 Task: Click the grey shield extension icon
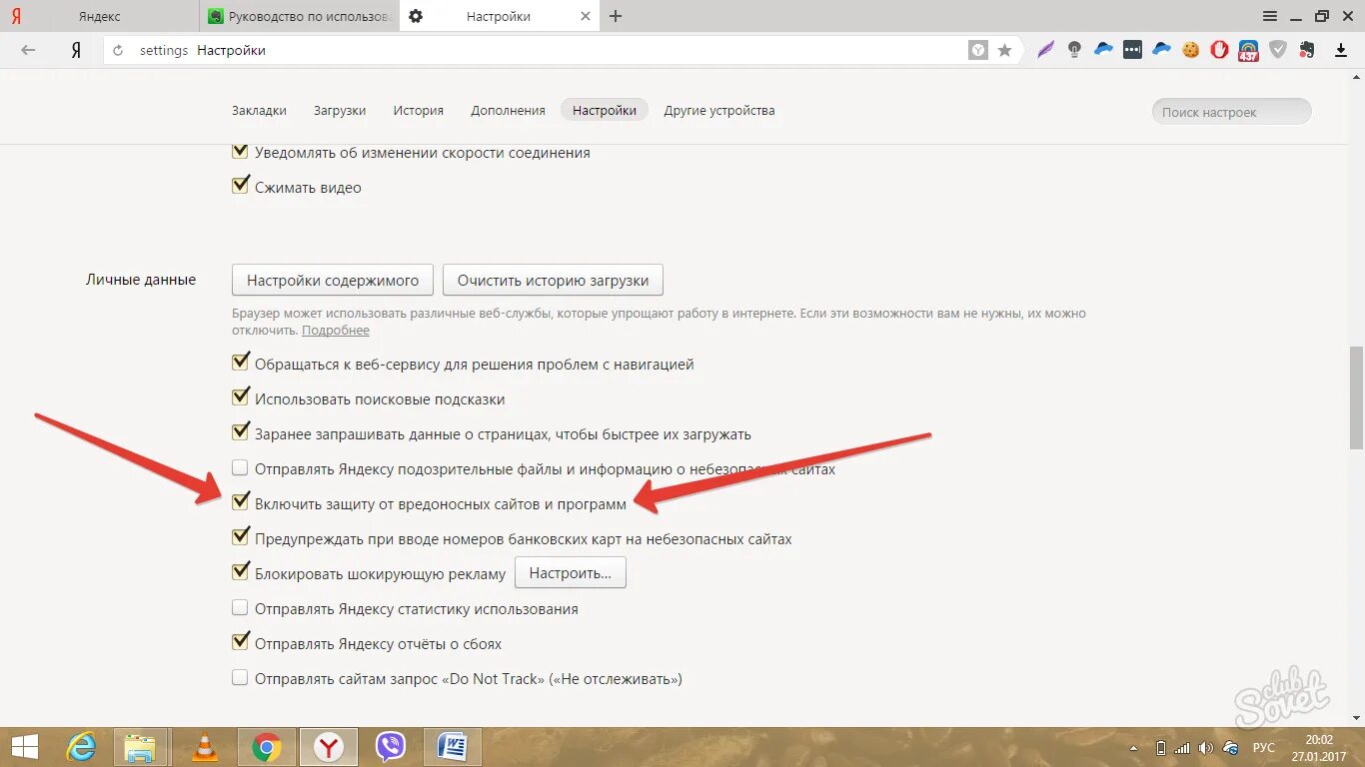(1278, 50)
